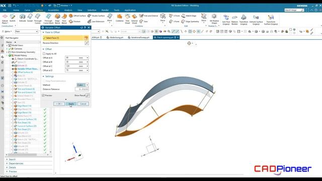Toggle visibility of Datum Coordinate System
This screenshot has width=322, height=181.
coord(13,59)
